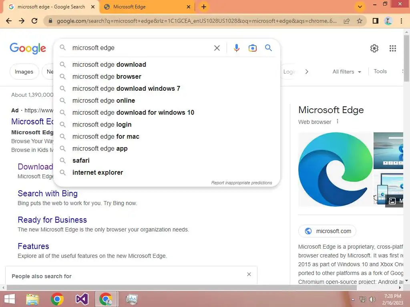Screen dimensions: 410x307
Task: Select suggestion microsoft edge online
Action: (167, 100)
